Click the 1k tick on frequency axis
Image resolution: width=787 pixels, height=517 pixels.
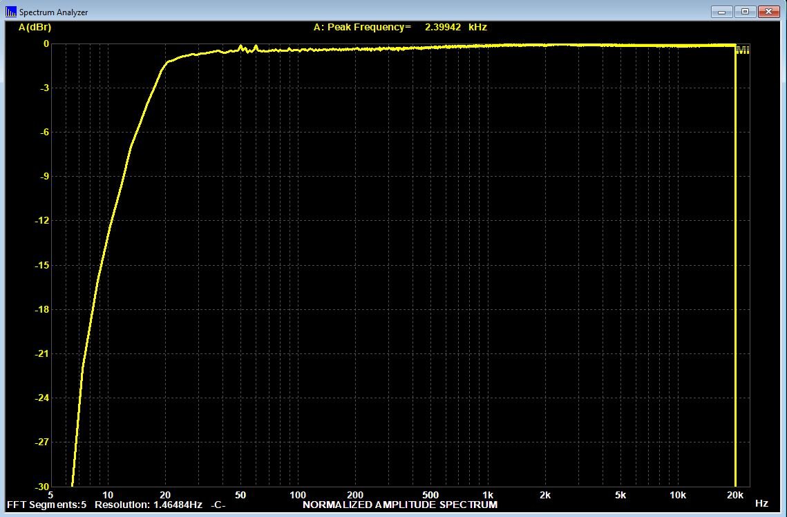(x=488, y=495)
